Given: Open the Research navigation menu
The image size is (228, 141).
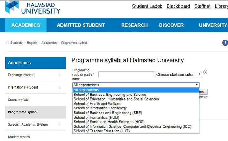Looking at the screenshot, I should click(x=134, y=25).
